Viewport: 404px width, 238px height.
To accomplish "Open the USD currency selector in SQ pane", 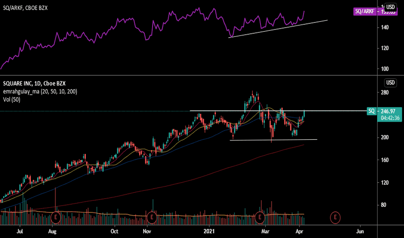I will point(390,83).
